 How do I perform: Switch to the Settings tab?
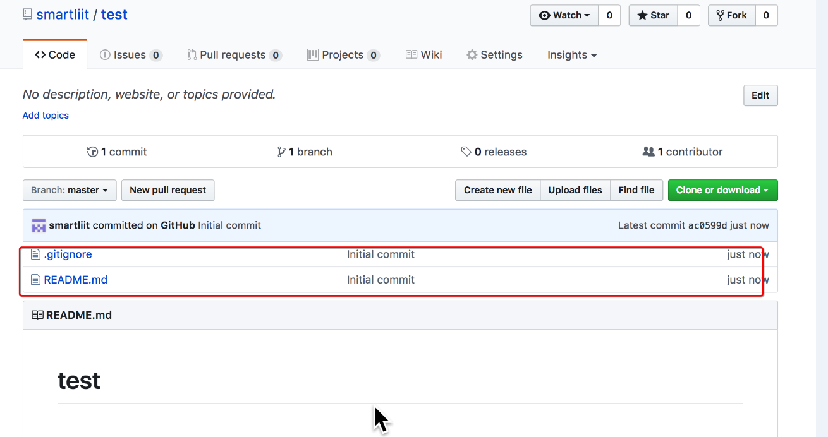[x=495, y=55]
